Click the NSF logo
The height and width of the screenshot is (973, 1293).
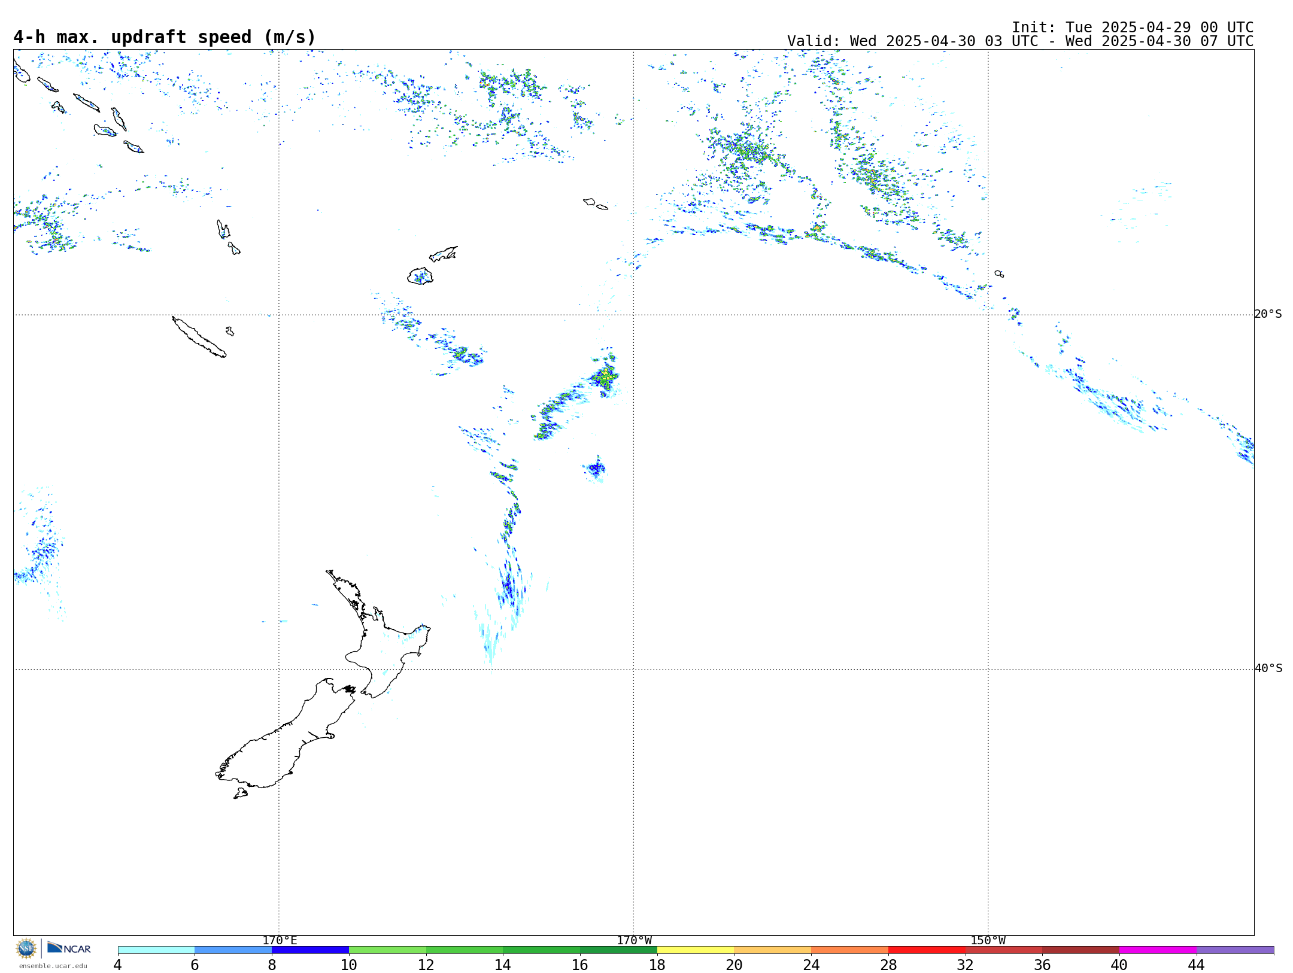click(26, 948)
